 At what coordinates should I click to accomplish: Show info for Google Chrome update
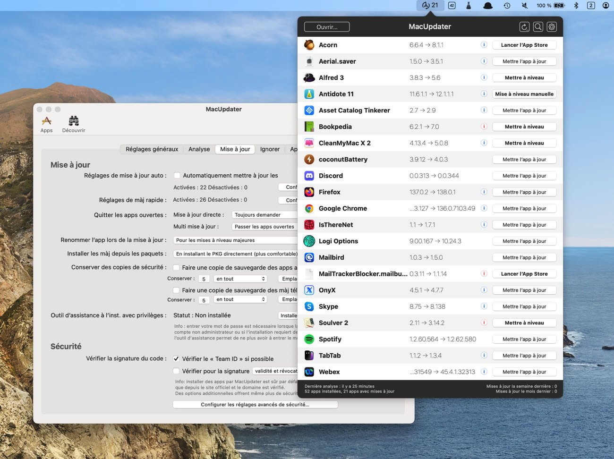pos(484,208)
